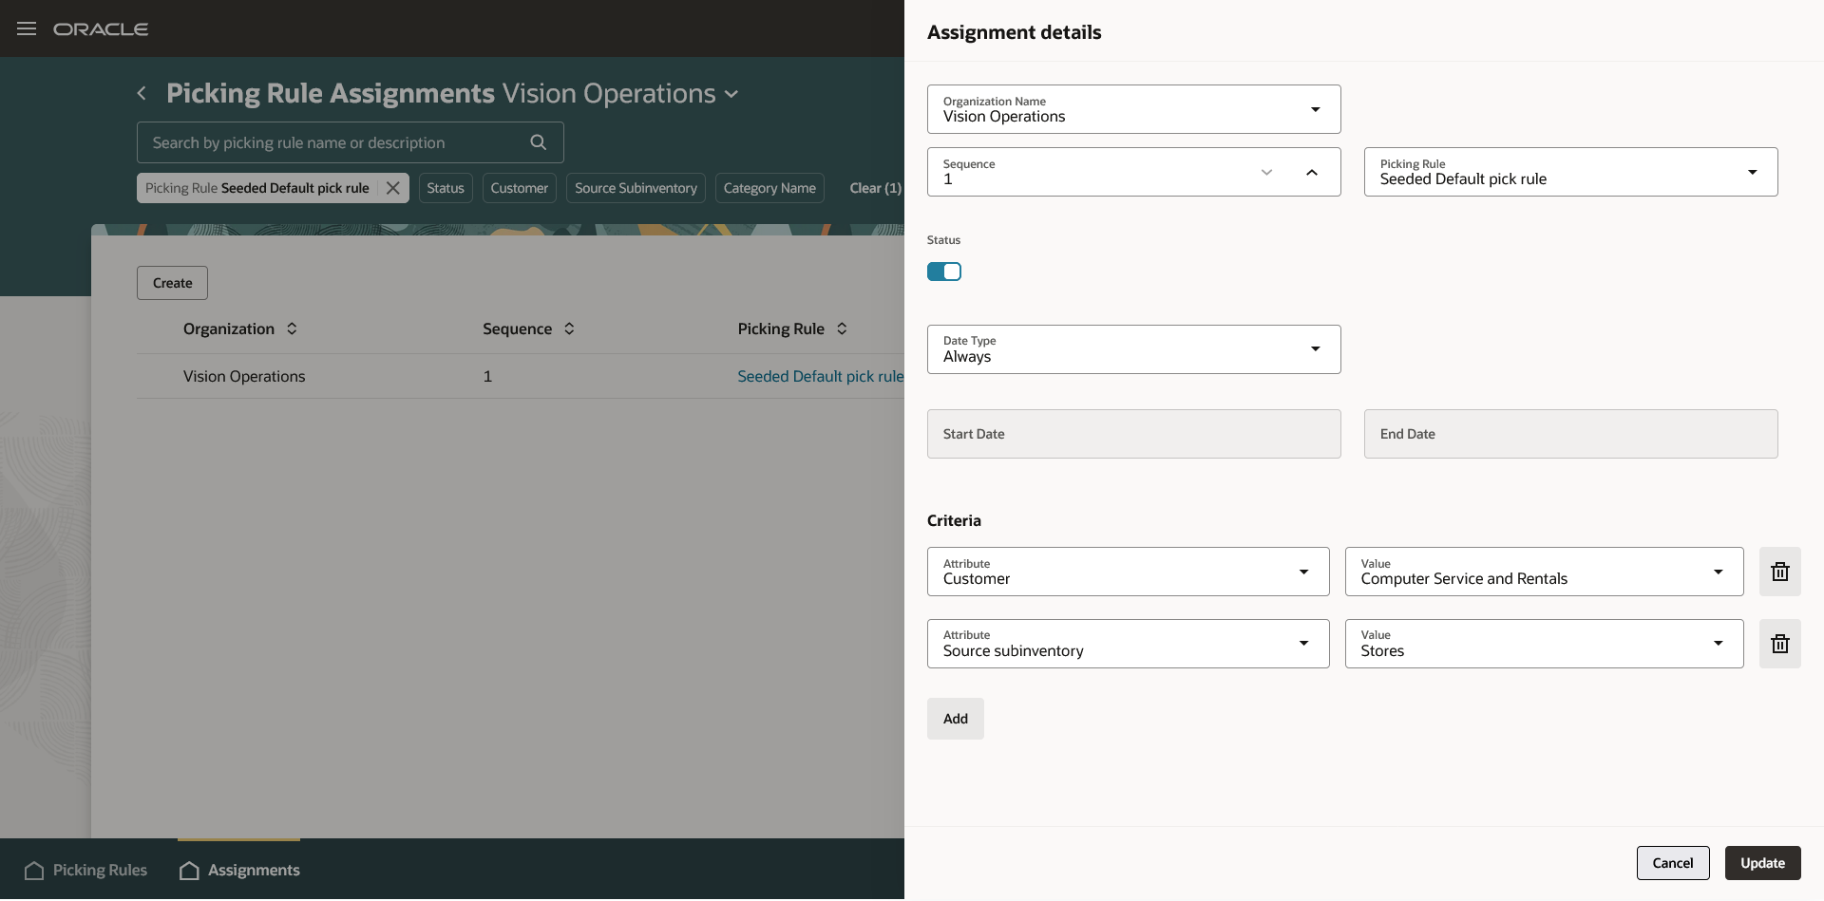This screenshot has width=1824, height=901.
Task: Delete the Customer criteria row
Action: coord(1780,572)
